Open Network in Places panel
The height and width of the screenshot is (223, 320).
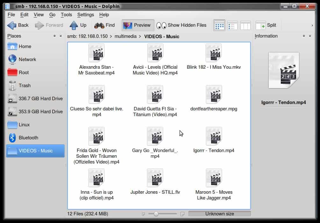point(35,59)
